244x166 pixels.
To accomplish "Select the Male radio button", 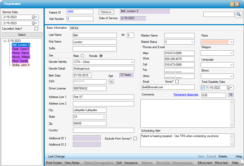I will (82, 56).
